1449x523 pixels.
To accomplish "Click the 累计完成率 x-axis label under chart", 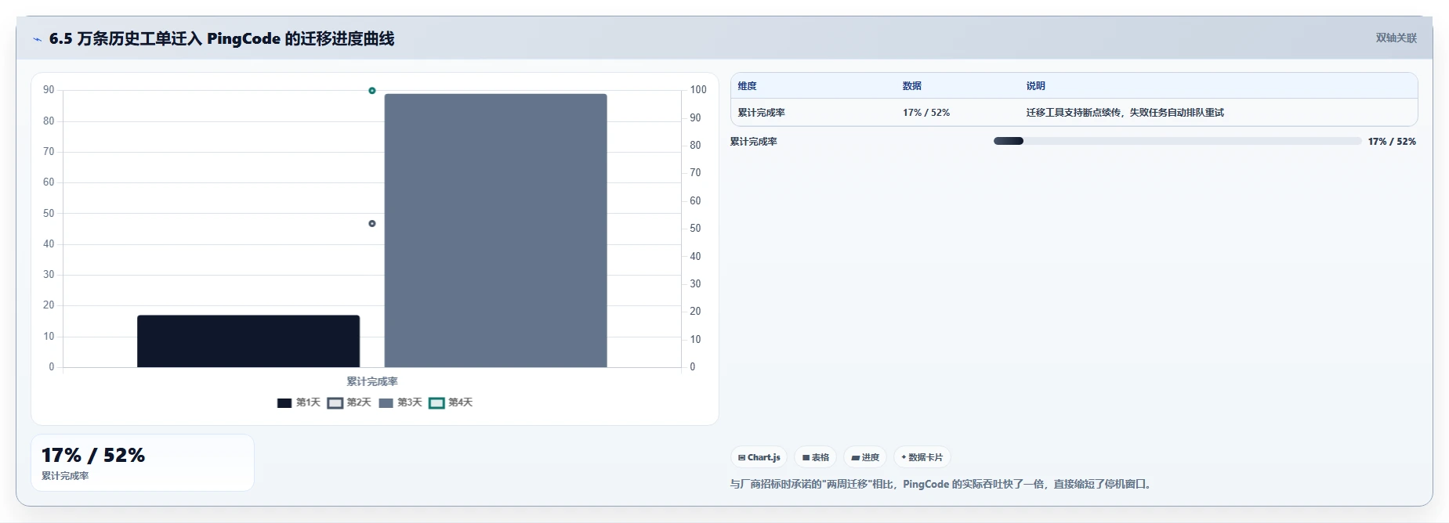I will click(372, 381).
